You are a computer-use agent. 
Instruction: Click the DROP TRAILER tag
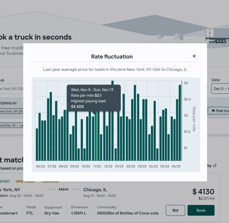pyautogui.click(x=26, y=182)
